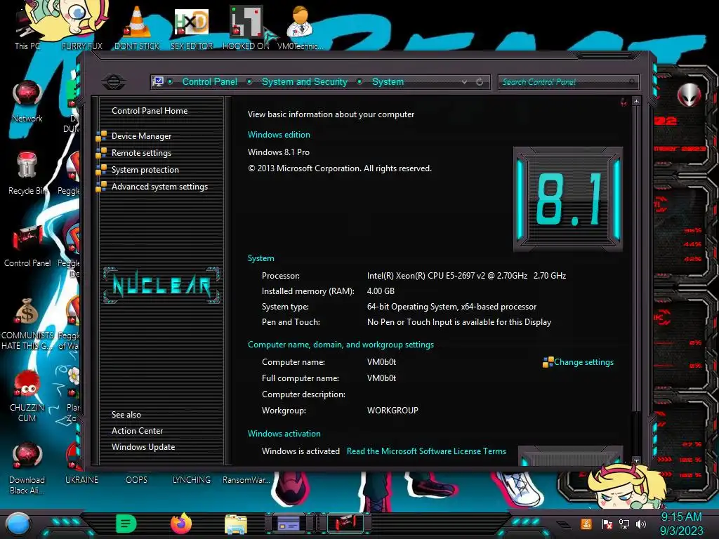Select the 'Windows 8.1 Pro' text

pos(278,152)
